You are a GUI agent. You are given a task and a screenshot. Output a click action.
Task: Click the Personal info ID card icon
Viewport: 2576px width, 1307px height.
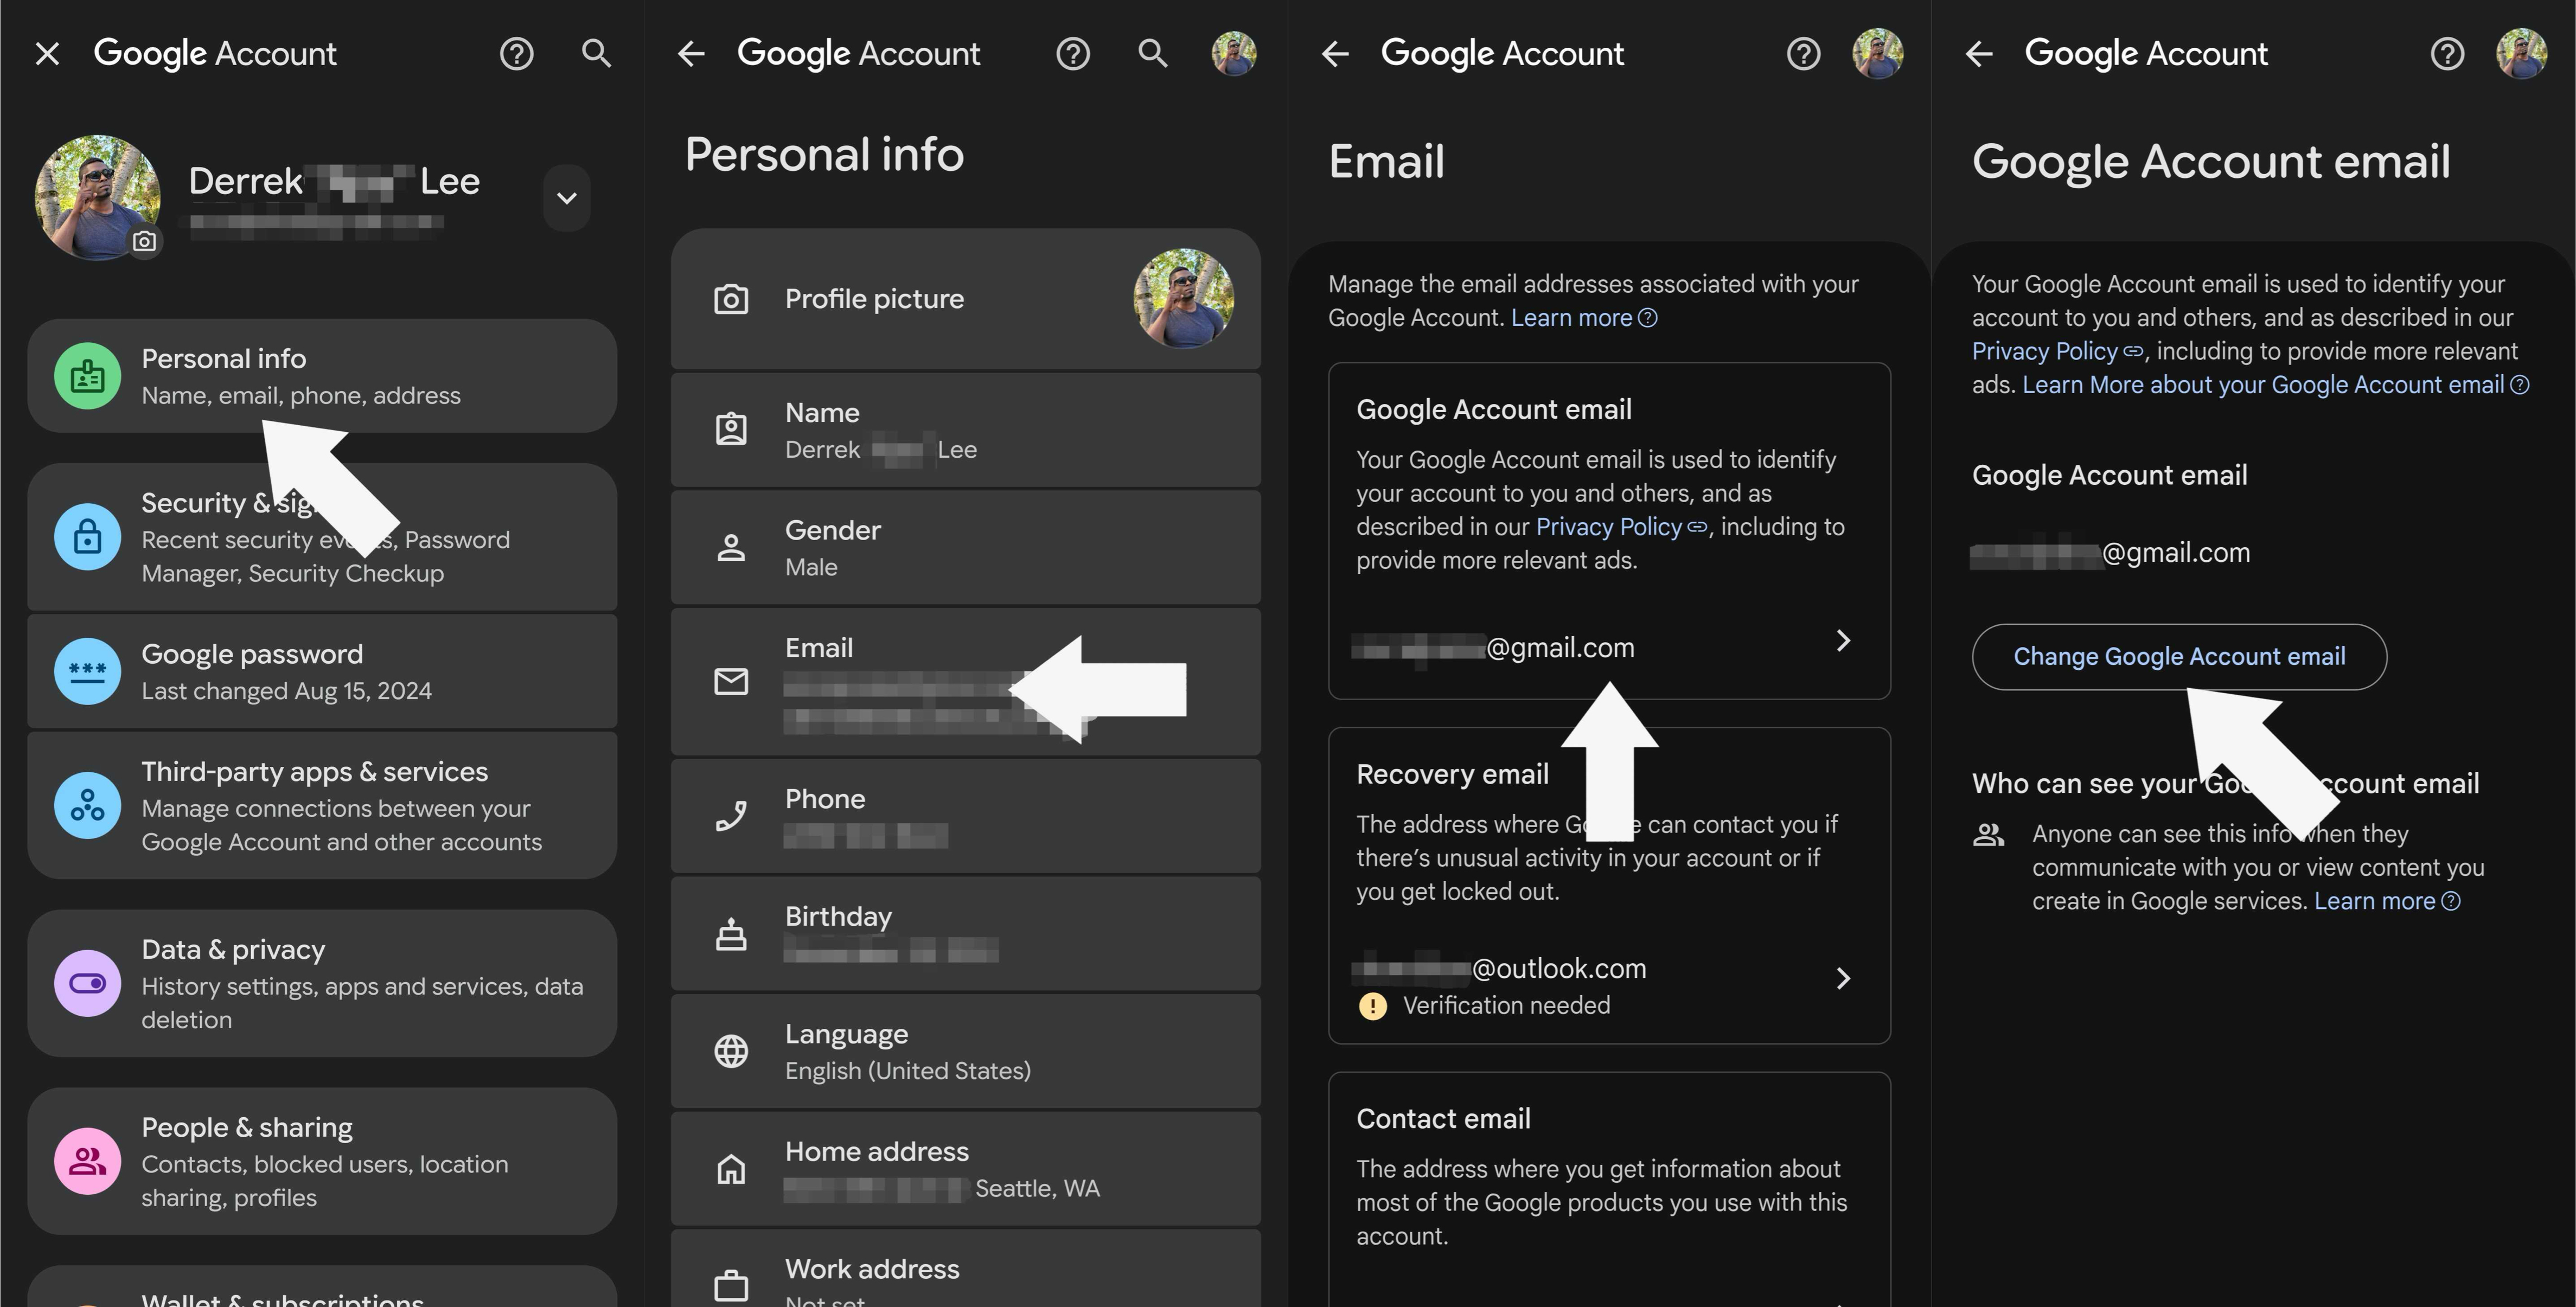pos(88,376)
